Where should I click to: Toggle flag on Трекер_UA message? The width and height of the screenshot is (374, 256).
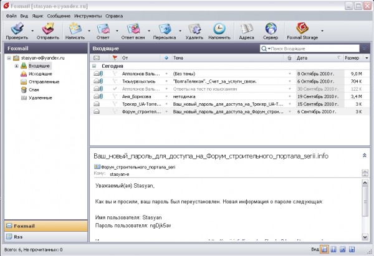pos(115,104)
